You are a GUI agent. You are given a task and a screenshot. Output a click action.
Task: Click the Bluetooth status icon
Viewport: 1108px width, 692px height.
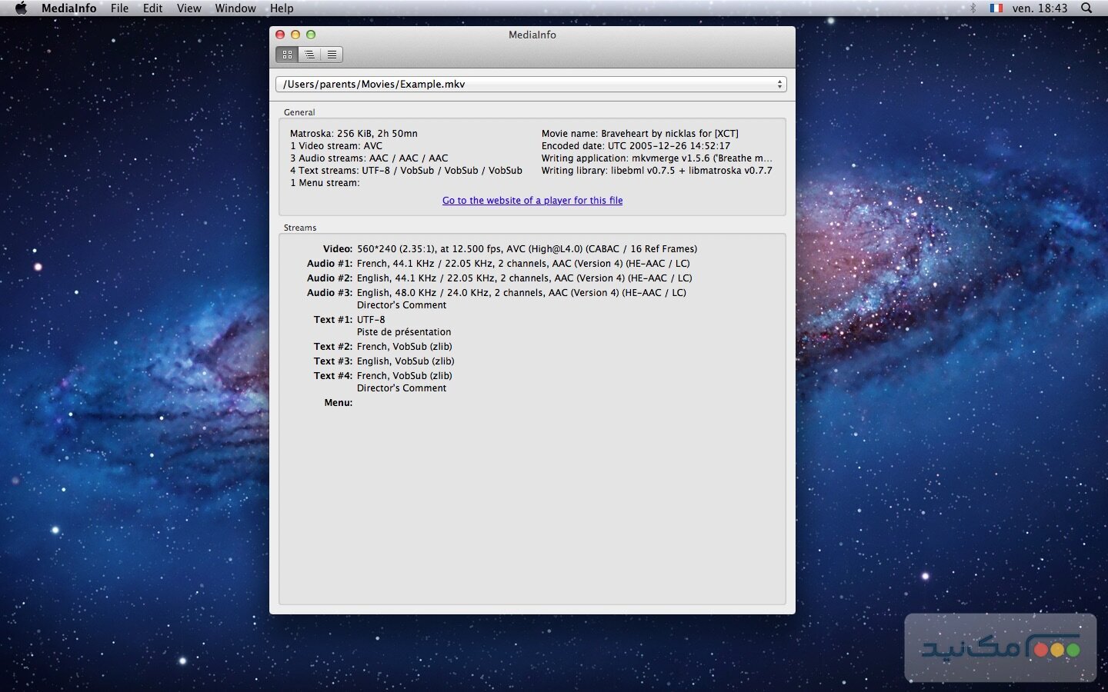[973, 8]
